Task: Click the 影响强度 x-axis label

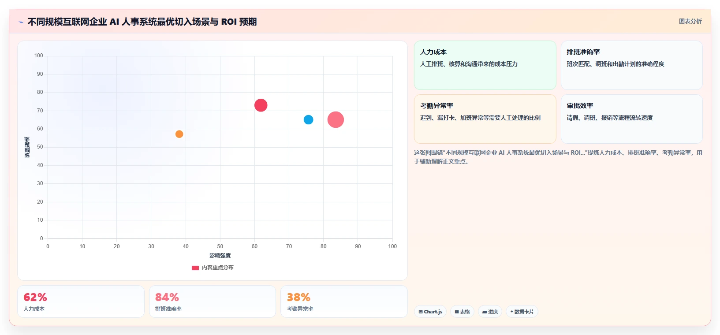Action: (220, 256)
